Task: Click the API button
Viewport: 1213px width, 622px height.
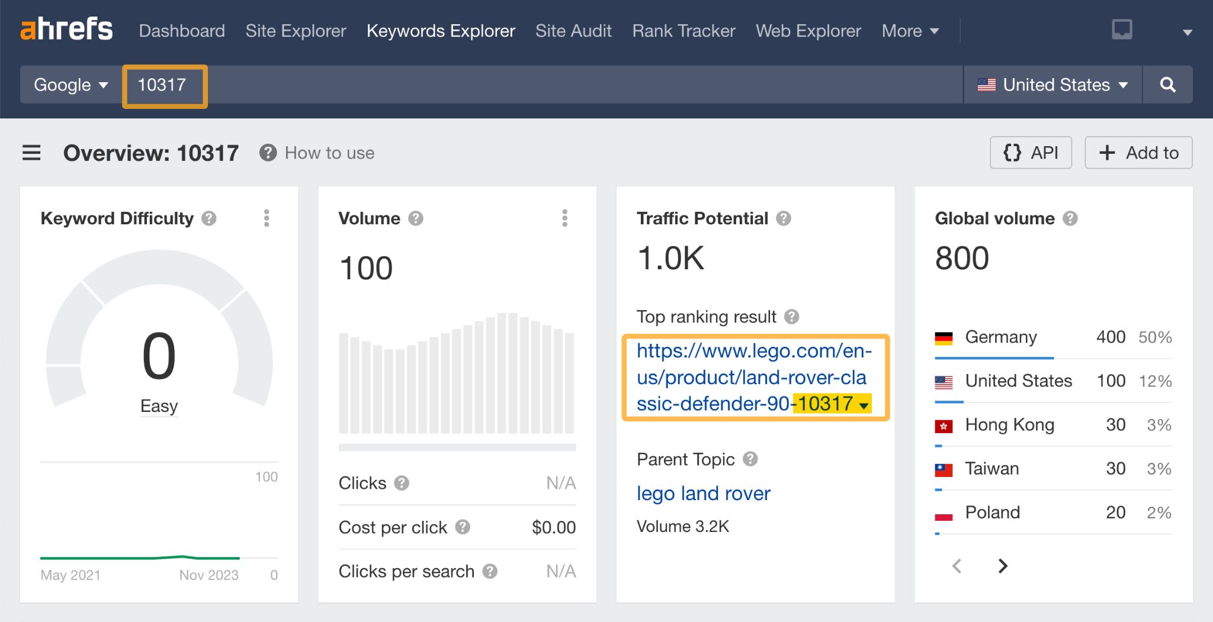Action: pyautogui.click(x=1031, y=153)
